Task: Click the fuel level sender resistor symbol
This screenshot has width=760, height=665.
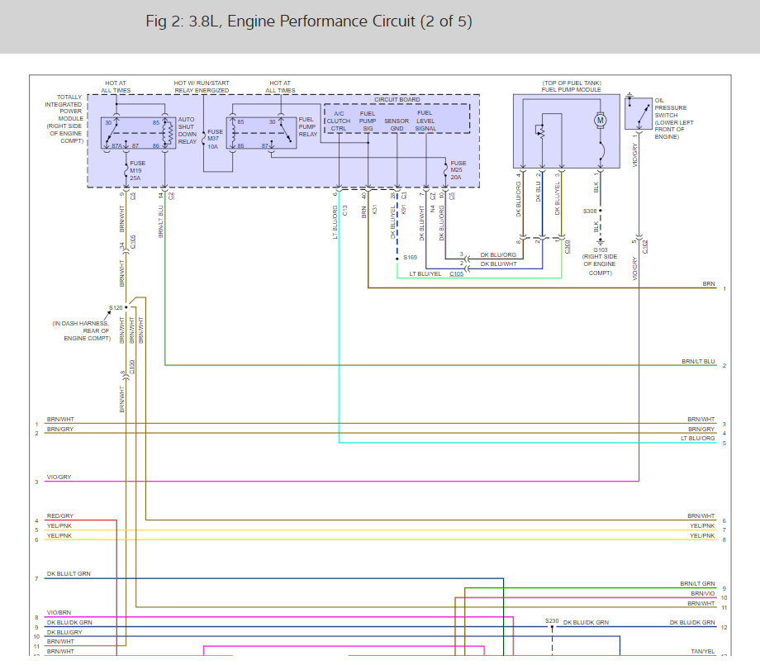Action: [541, 132]
